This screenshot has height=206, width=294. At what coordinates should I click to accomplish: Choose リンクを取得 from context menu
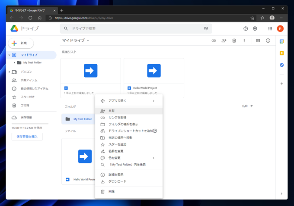click(x=129, y=118)
